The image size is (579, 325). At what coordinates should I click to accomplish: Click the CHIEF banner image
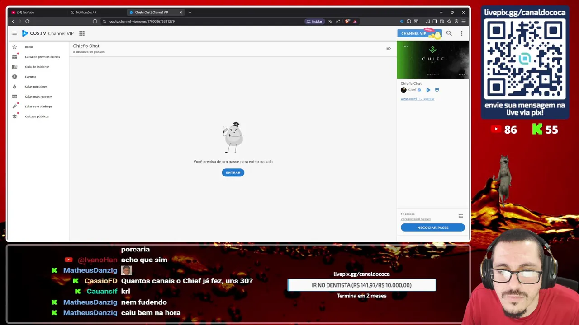pyautogui.click(x=433, y=60)
